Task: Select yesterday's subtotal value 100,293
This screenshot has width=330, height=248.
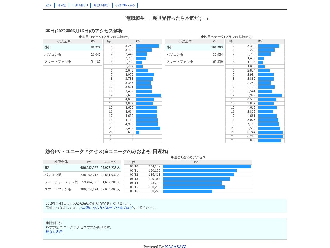Action: coord(217,47)
